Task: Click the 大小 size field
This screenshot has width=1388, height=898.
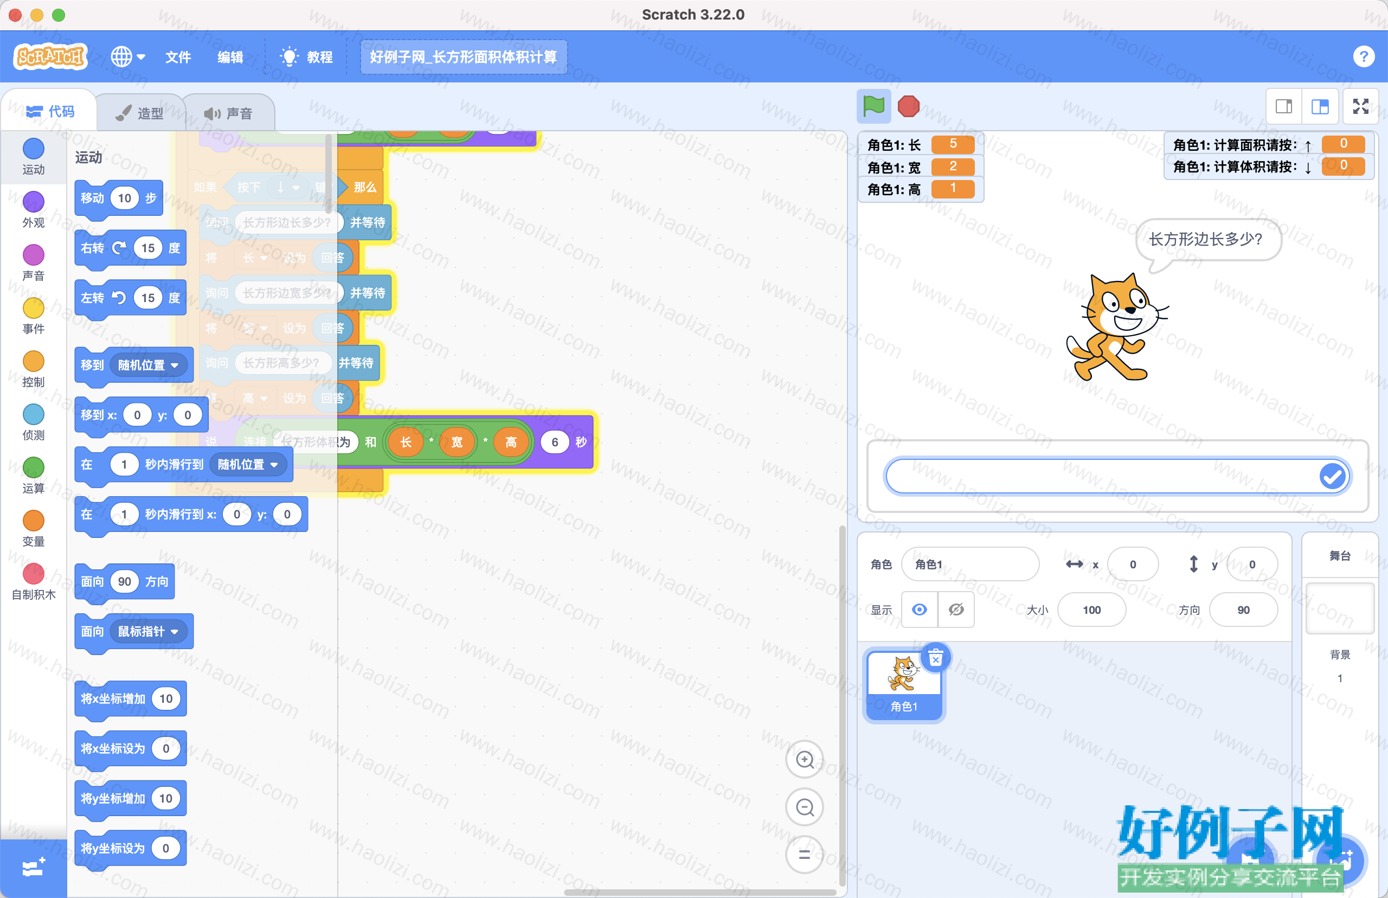Action: (x=1091, y=610)
